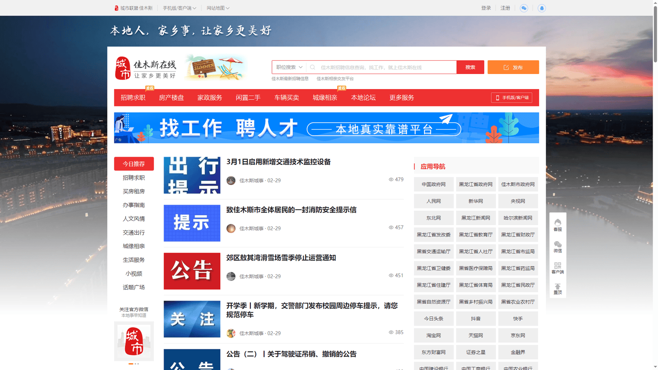Open 房产楼盘 navigation item
The height and width of the screenshot is (370, 658).
coord(171,98)
